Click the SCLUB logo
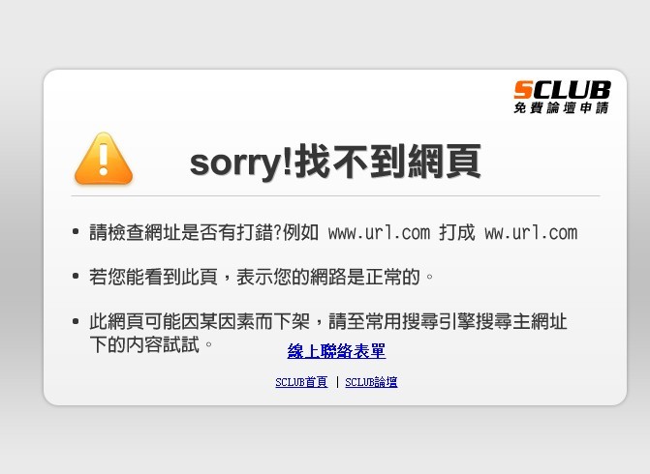 [x=562, y=97]
